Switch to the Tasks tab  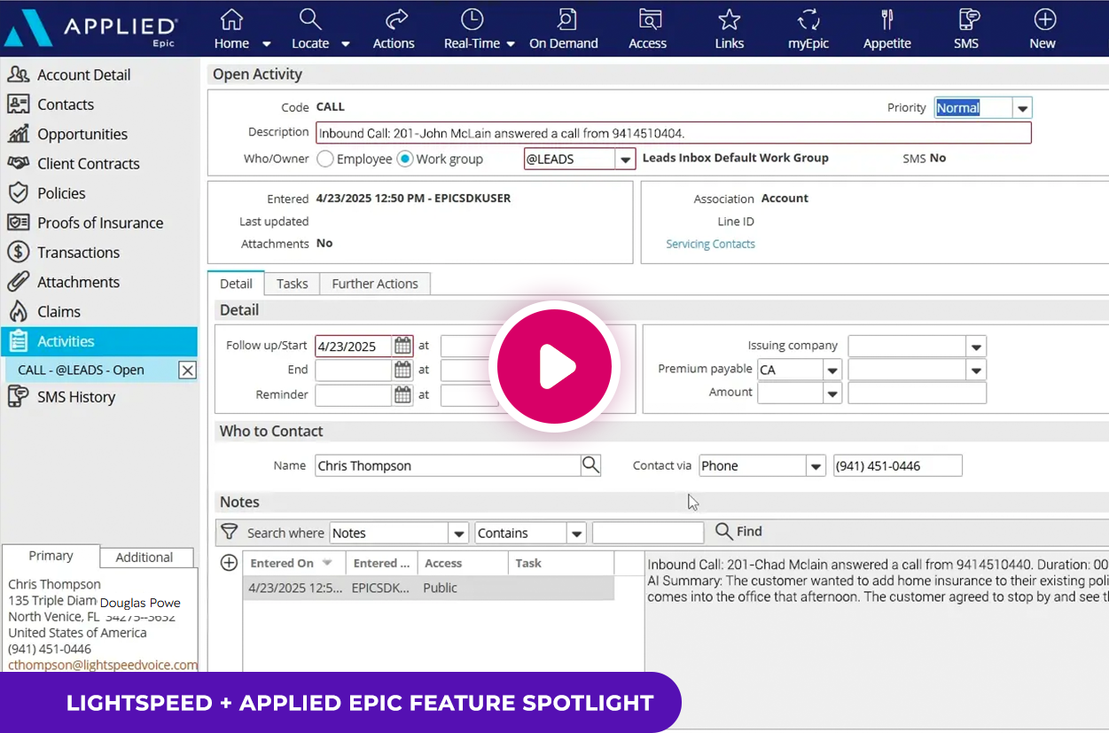click(x=292, y=284)
